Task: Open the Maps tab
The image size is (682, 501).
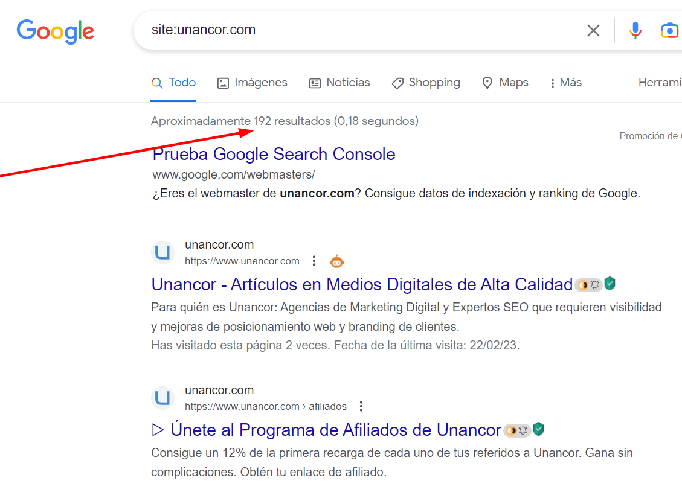Action: tap(505, 83)
